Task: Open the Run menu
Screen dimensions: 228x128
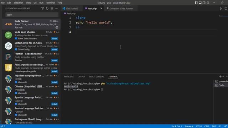Action: tap(41, 2)
